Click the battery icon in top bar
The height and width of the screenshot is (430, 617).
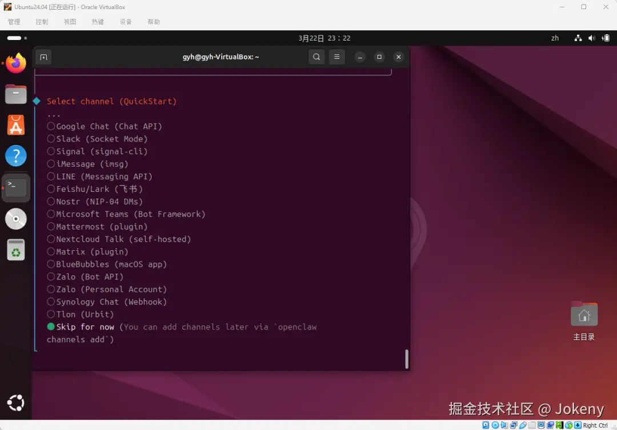click(606, 38)
